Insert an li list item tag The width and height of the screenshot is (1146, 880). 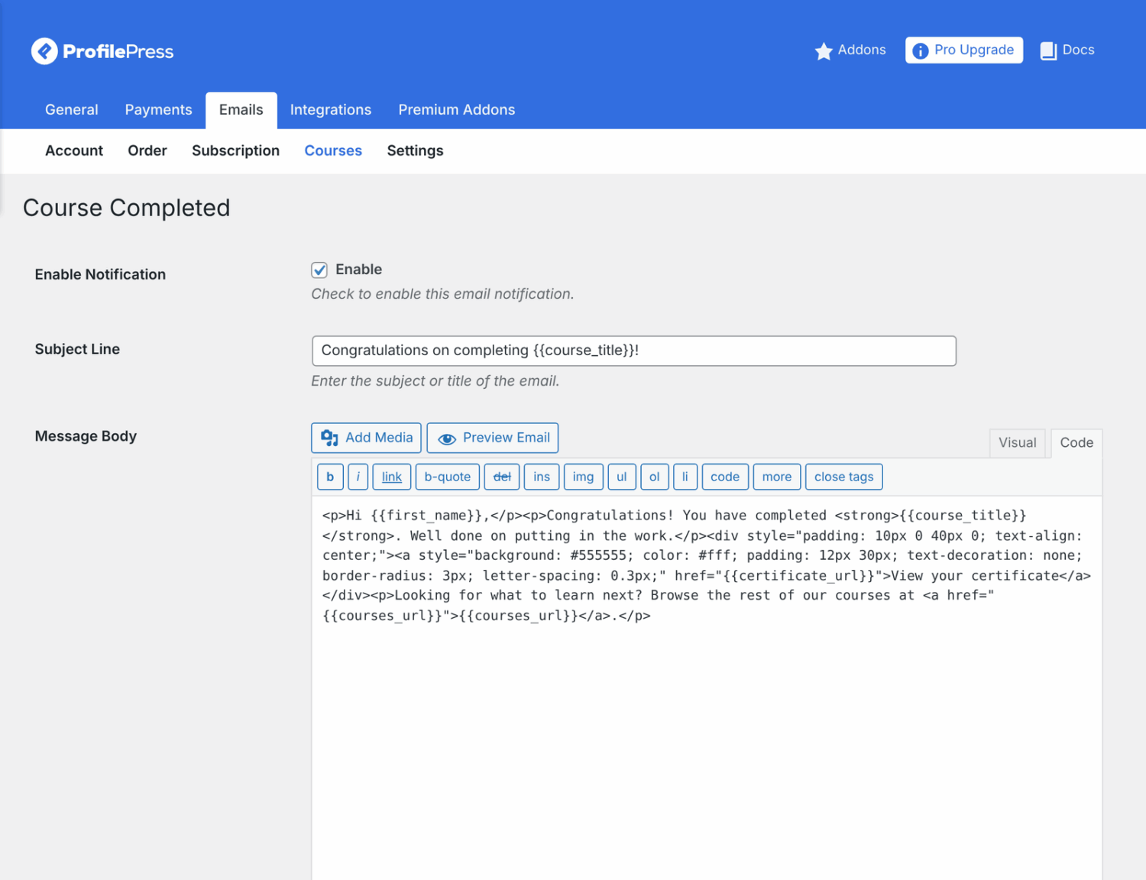685,477
